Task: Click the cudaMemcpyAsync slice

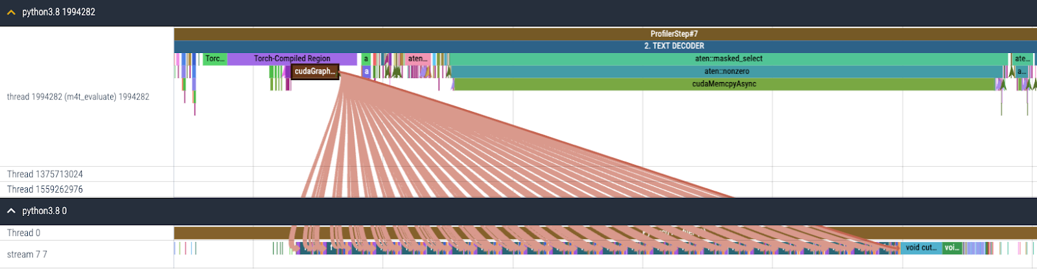Action: coord(724,84)
